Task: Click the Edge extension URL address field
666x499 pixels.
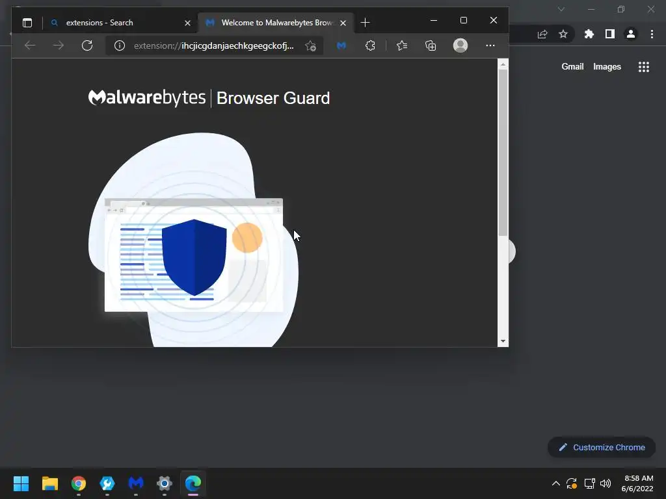Action: point(213,45)
